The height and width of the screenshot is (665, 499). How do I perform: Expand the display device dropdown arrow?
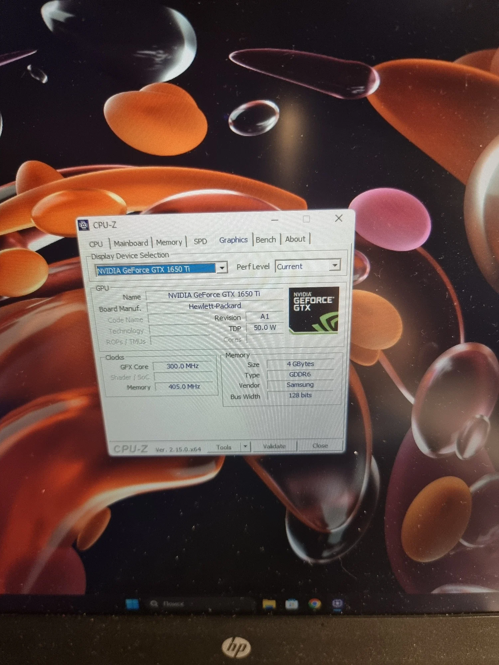[222, 267]
